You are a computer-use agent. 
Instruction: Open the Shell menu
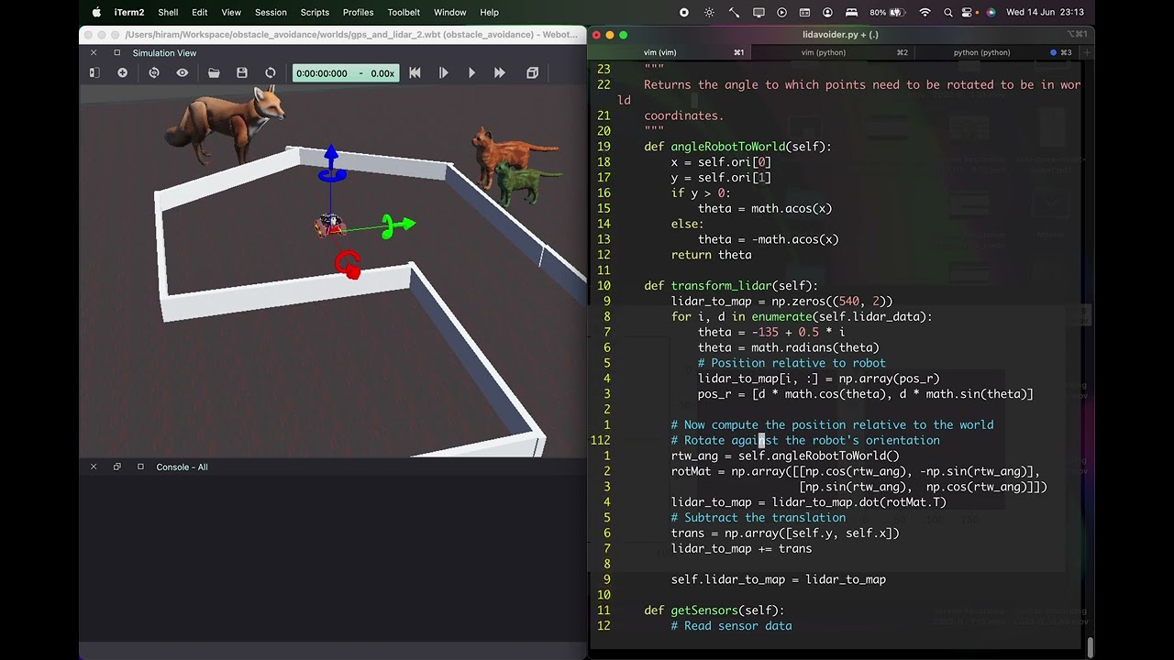168,12
